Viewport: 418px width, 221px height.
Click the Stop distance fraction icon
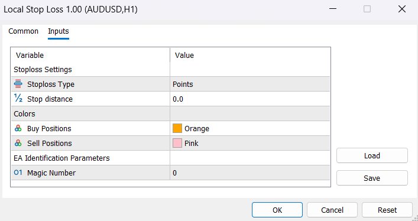click(18, 99)
